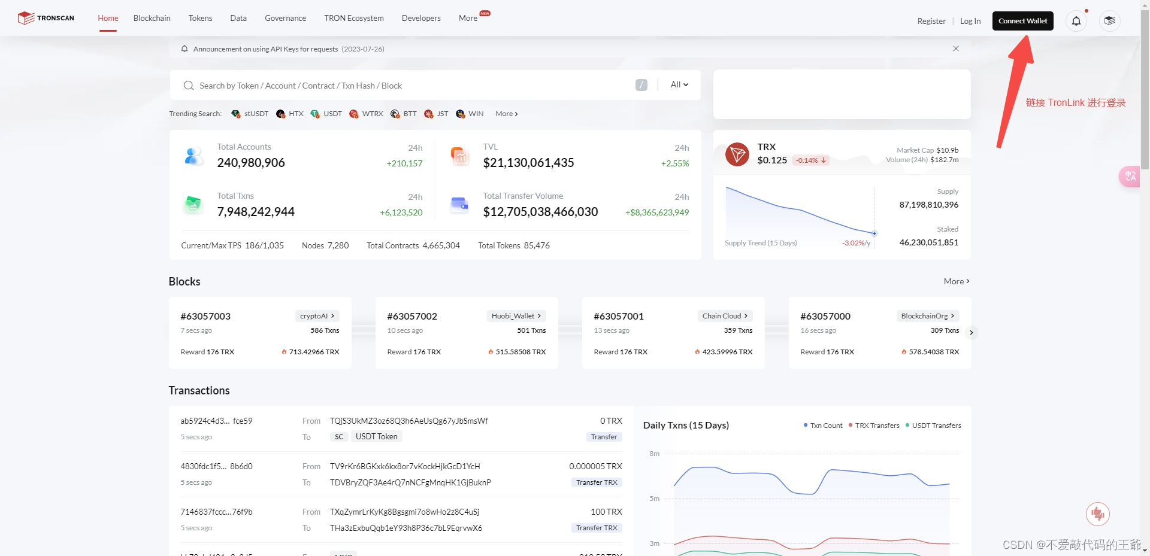Open cryptoAI producer chip

pos(317,316)
